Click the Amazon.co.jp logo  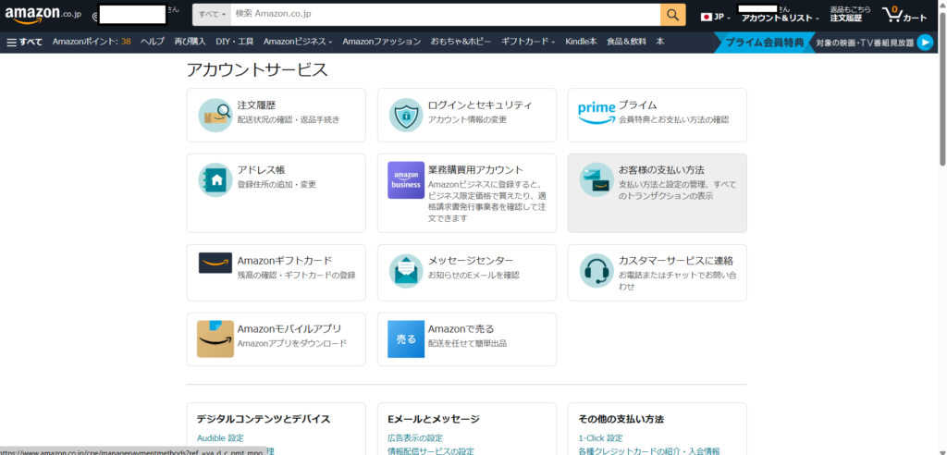pos(44,15)
